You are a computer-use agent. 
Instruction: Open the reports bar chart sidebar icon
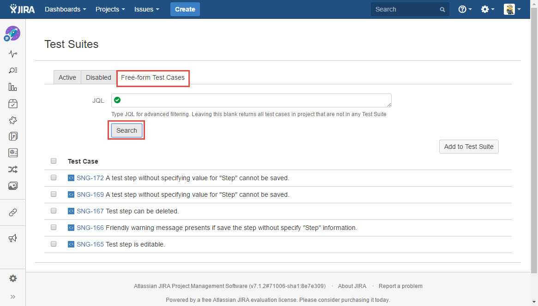click(12, 87)
